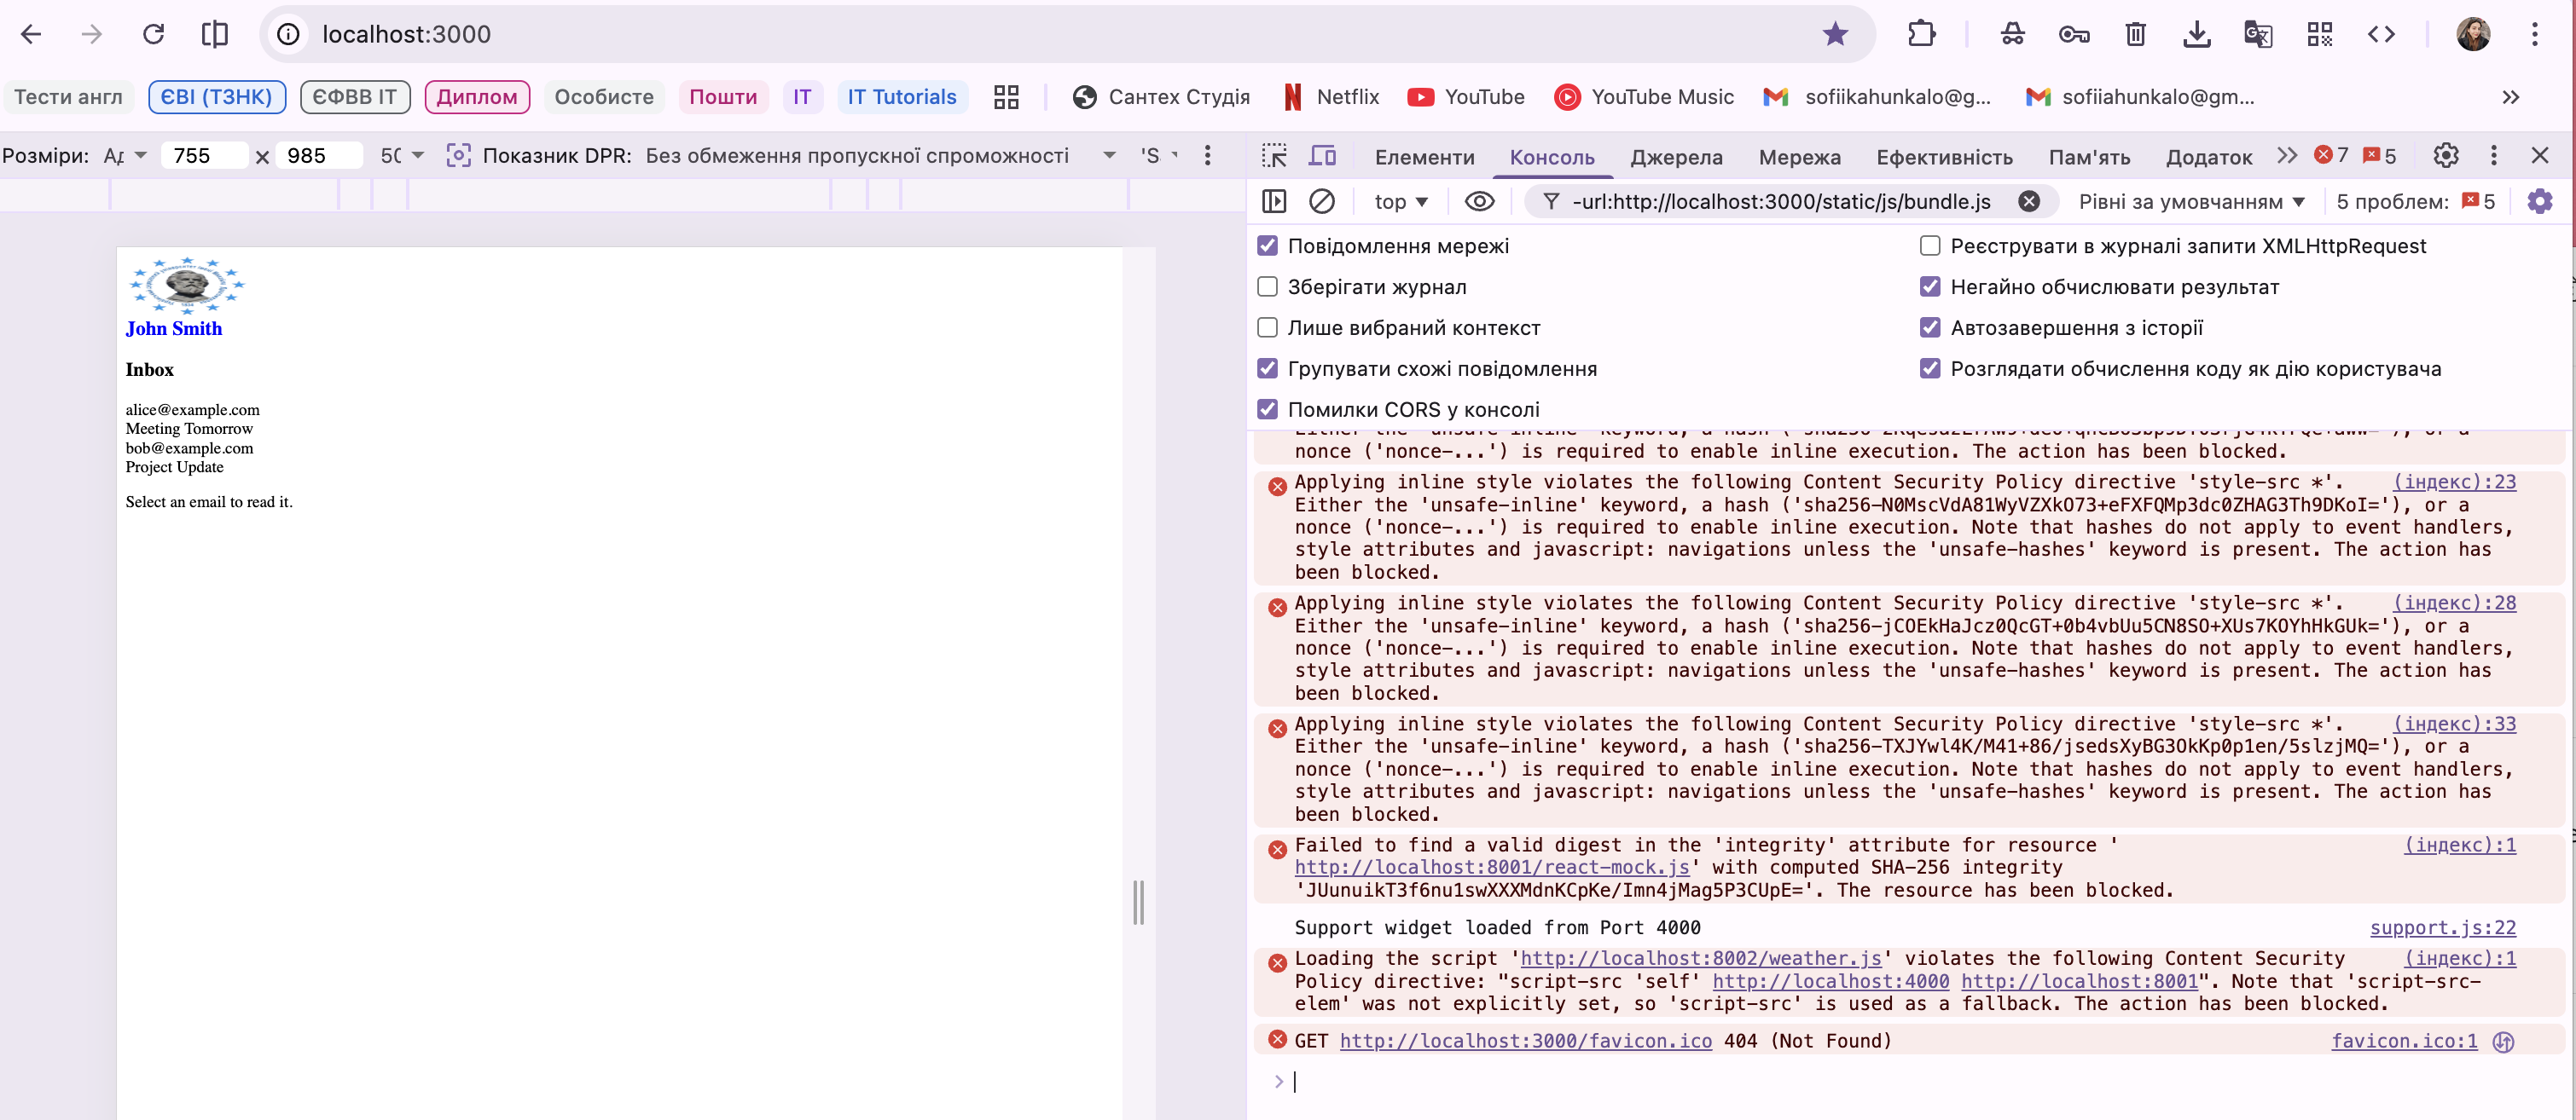Open the DevTools more options menu

[2493, 155]
